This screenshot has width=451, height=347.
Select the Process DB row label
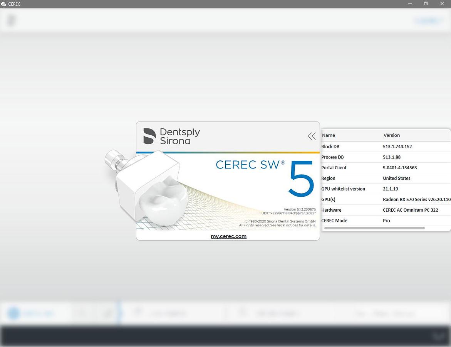point(332,157)
